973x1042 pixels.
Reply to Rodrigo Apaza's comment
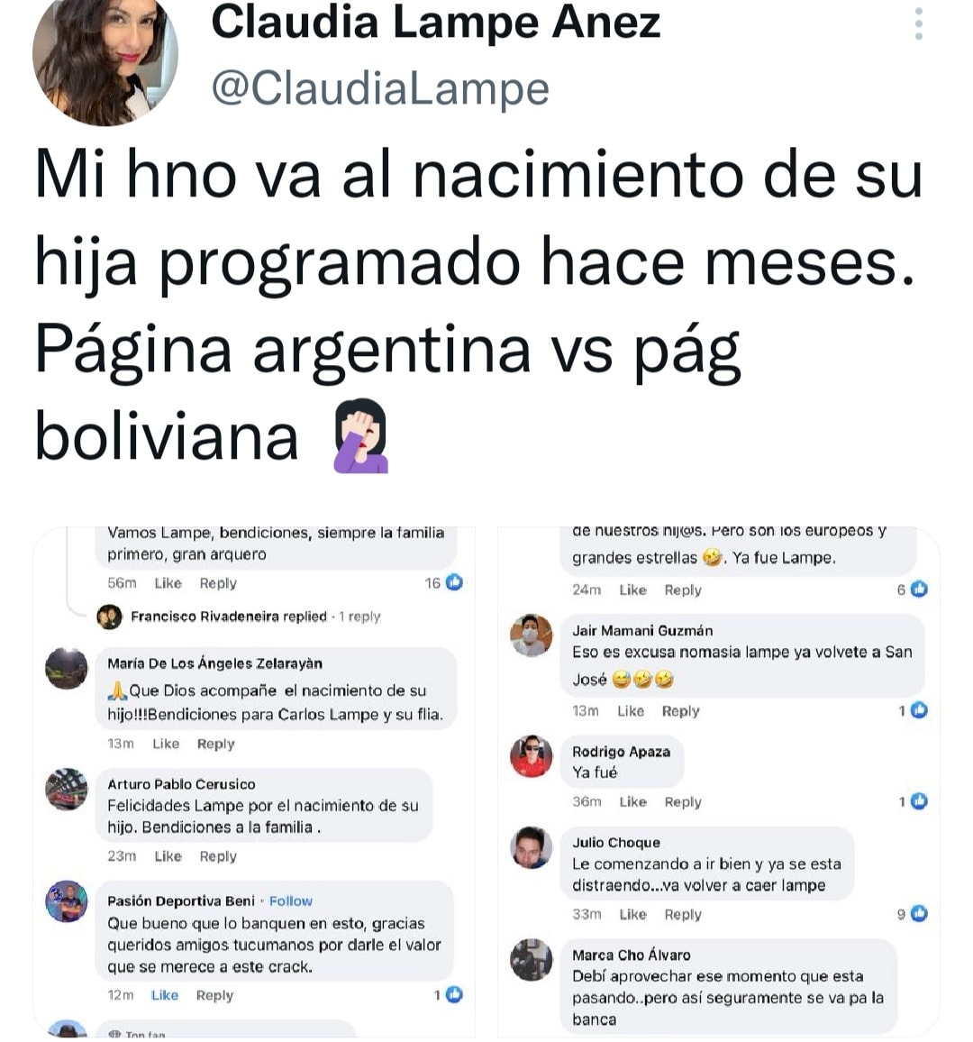click(x=683, y=802)
